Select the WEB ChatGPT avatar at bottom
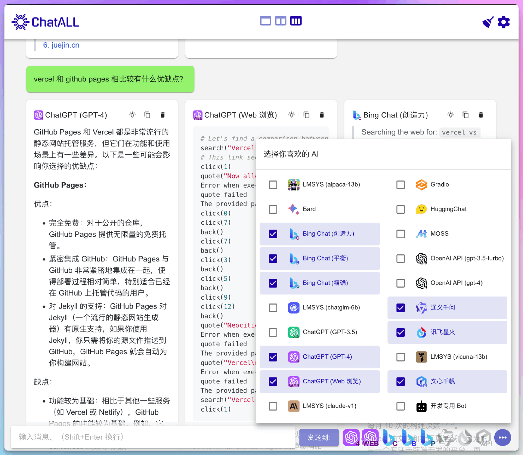Image resolution: width=523 pixels, height=455 pixels. click(371, 437)
